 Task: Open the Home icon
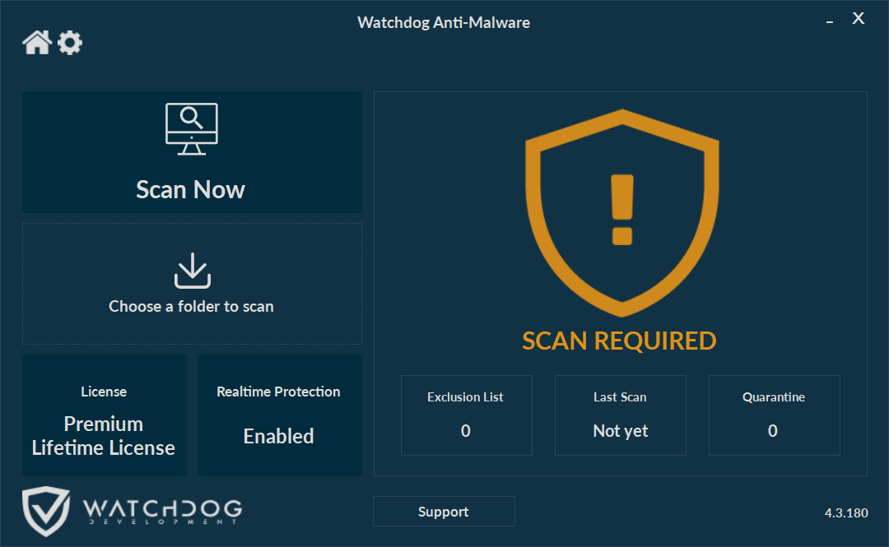(x=37, y=43)
